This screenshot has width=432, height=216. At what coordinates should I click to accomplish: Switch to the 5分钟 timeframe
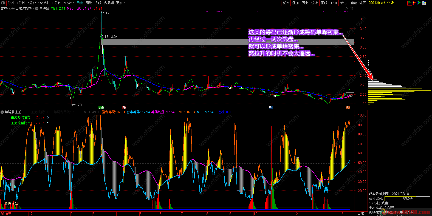click(32, 3)
